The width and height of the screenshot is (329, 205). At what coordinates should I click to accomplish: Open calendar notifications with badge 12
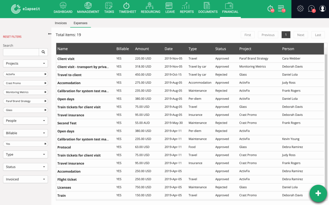pyautogui.click(x=281, y=9)
